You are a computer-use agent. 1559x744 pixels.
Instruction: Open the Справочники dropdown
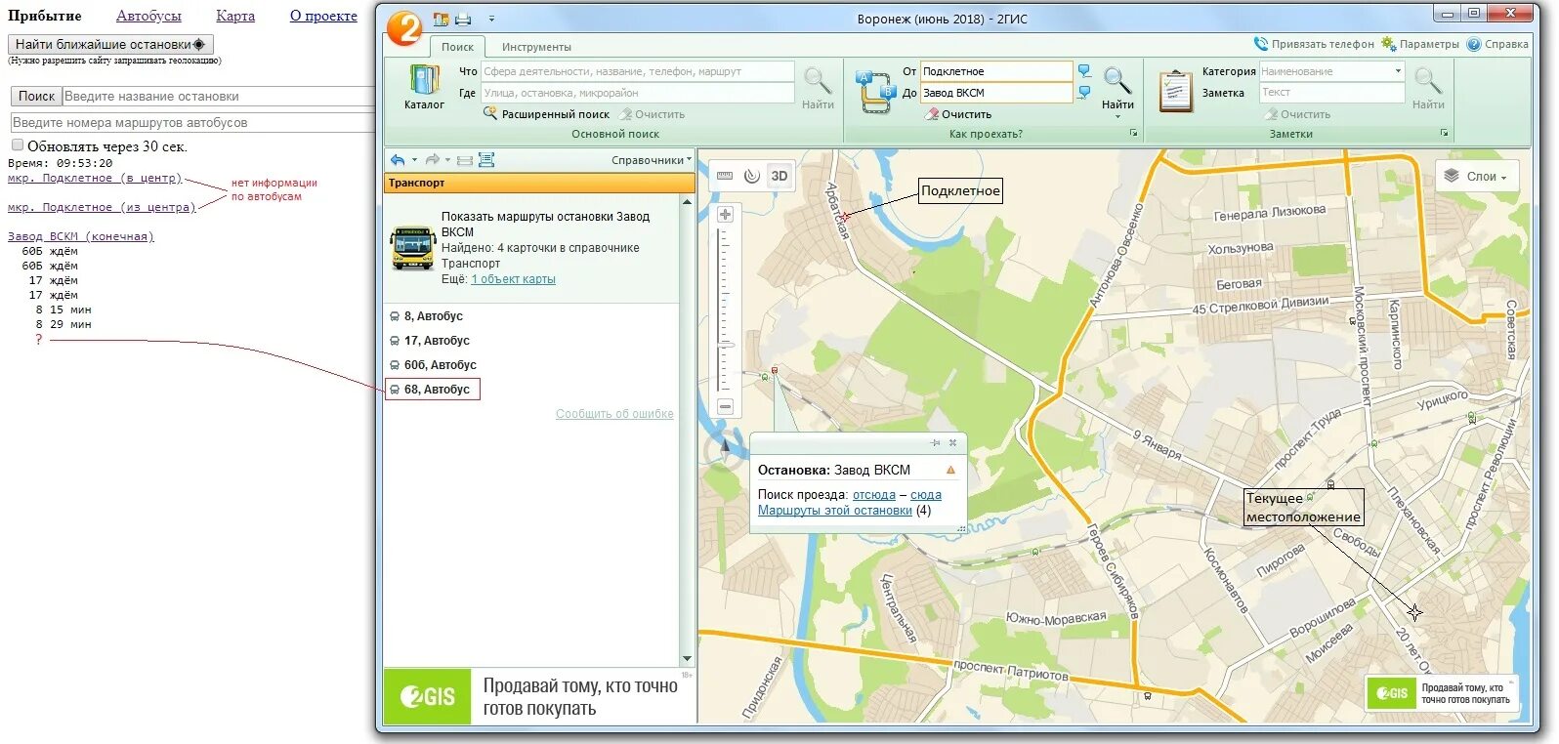click(652, 160)
